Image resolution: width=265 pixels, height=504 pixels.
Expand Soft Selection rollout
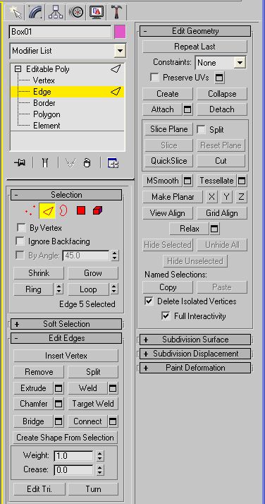[x=66, y=324]
